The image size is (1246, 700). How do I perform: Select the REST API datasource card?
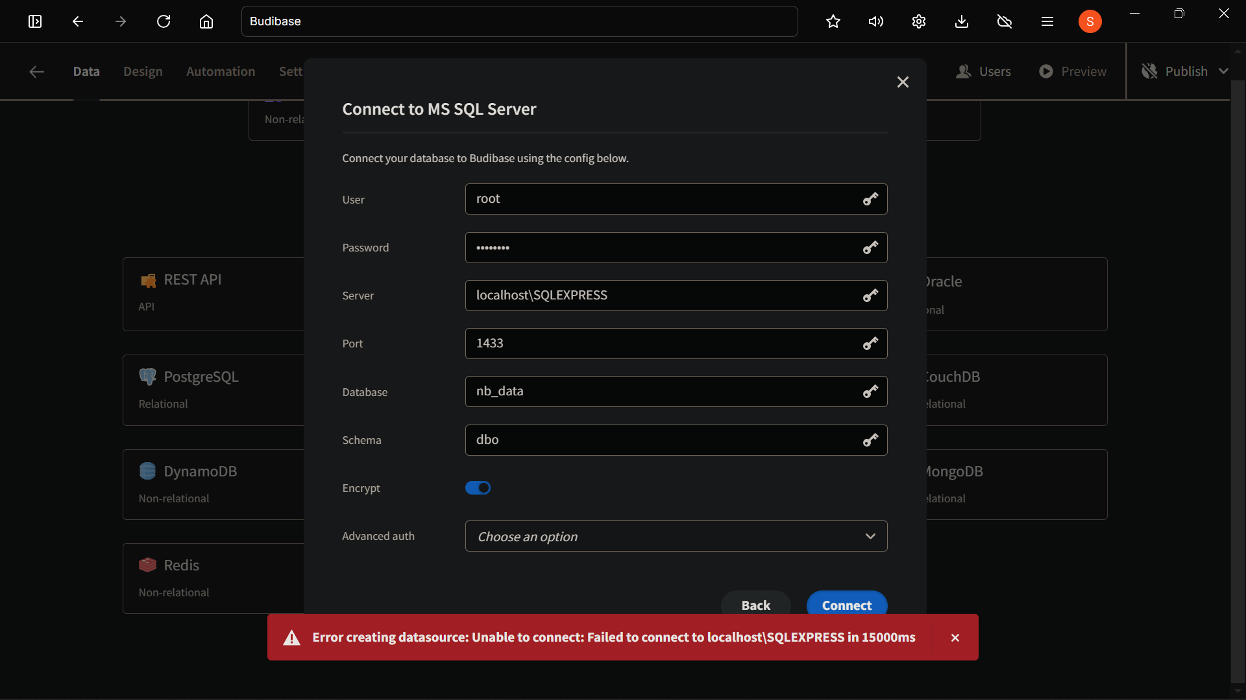[214, 294]
